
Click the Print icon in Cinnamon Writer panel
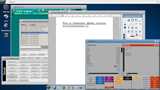click(140, 20)
